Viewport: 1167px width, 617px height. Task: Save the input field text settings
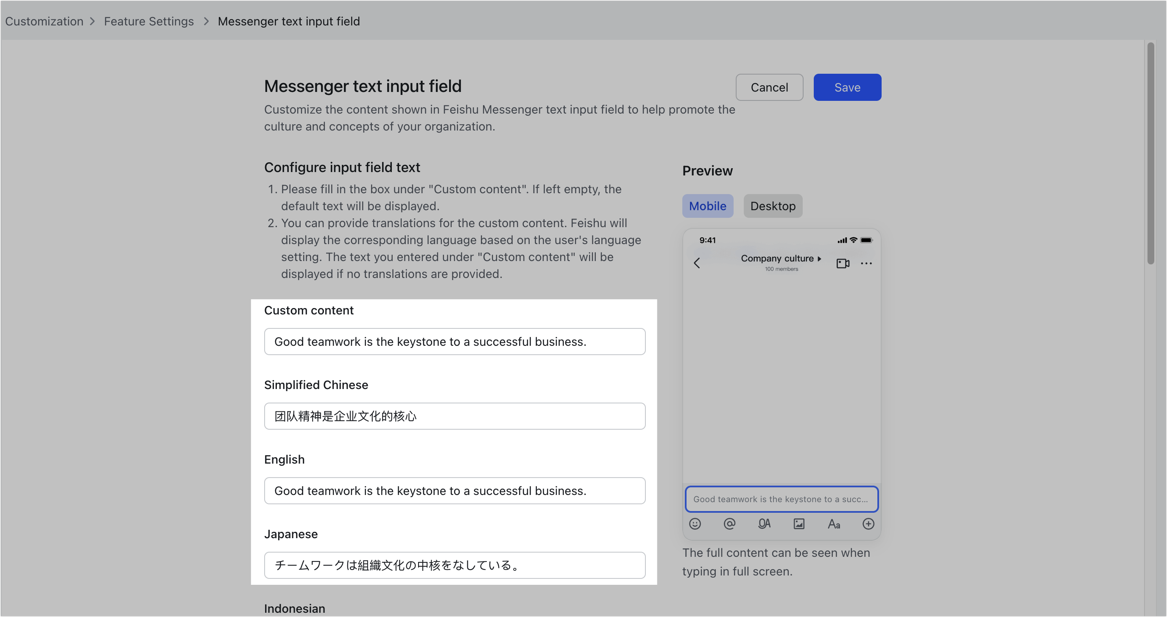[x=847, y=87]
